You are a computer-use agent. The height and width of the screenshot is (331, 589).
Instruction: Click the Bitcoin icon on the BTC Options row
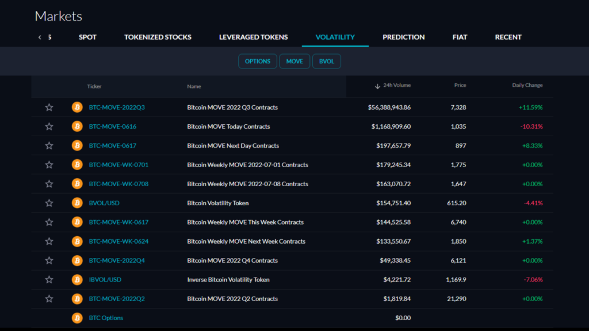pyautogui.click(x=77, y=318)
